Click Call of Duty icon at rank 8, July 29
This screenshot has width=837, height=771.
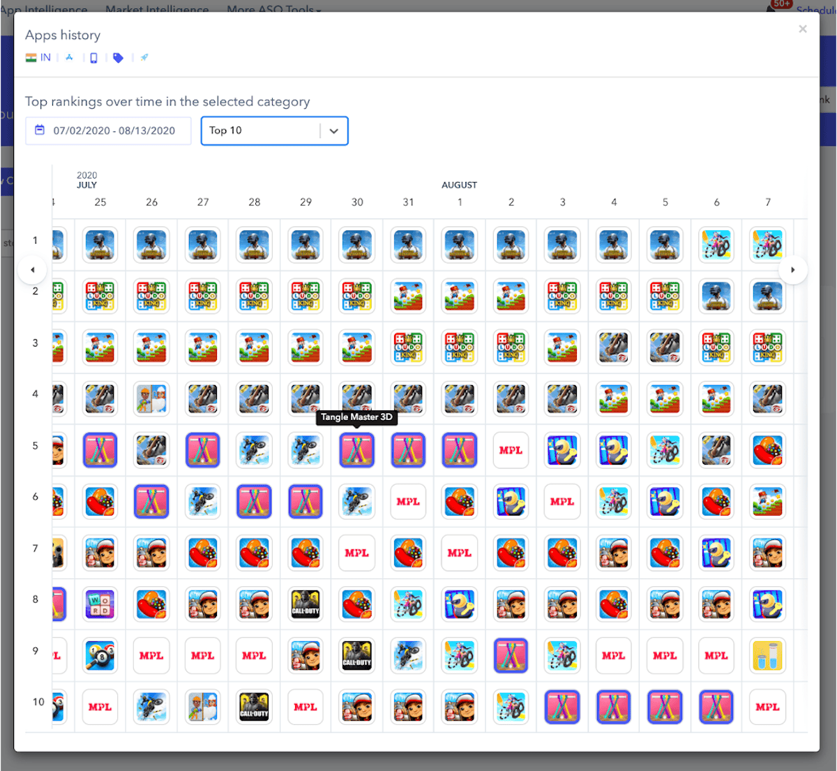306,604
